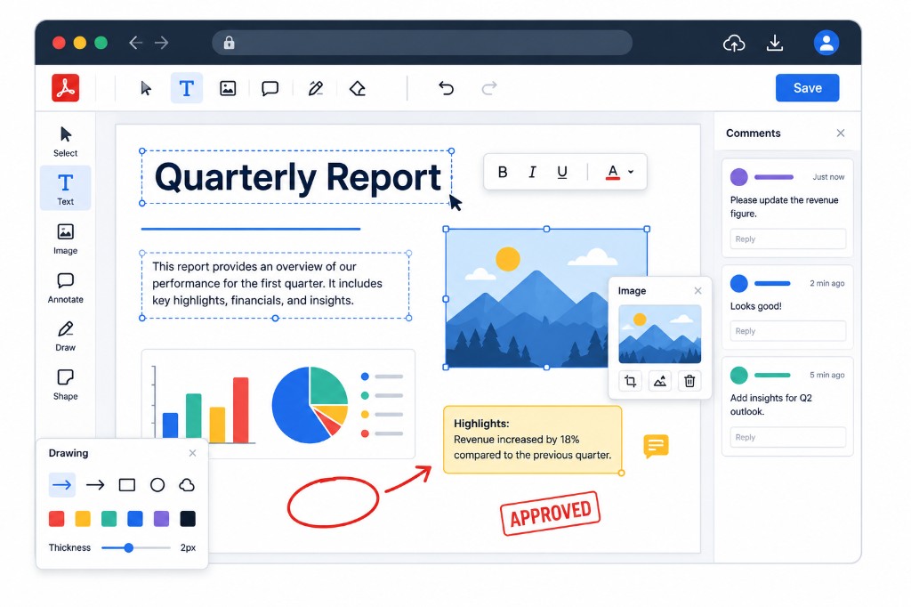Crop the image using crop icon
The height and width of the screenshot is (607, 911).
[631, 382]
